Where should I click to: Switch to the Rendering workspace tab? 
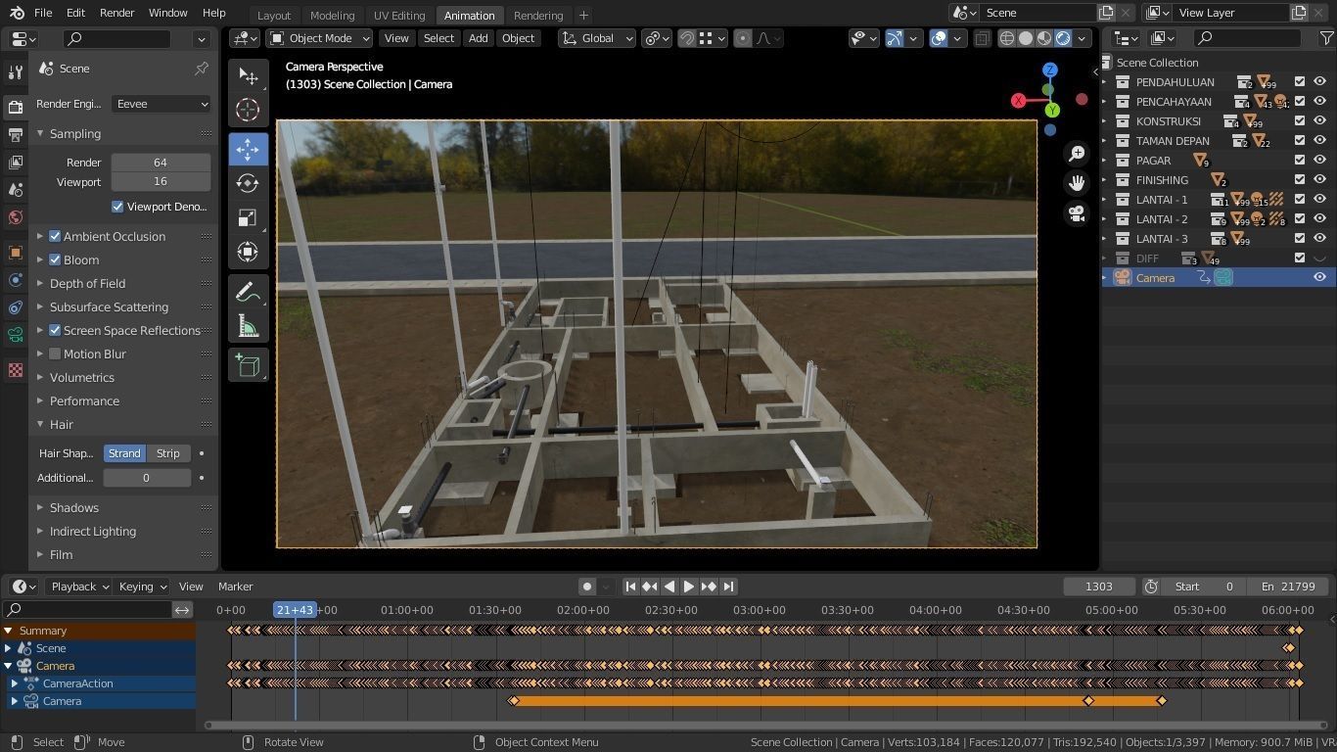538,15
